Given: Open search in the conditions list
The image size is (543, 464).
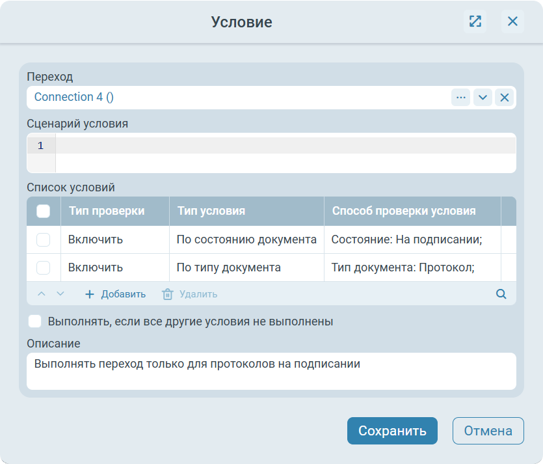Looking at the screenshot, I should click(x=501, y=294).
